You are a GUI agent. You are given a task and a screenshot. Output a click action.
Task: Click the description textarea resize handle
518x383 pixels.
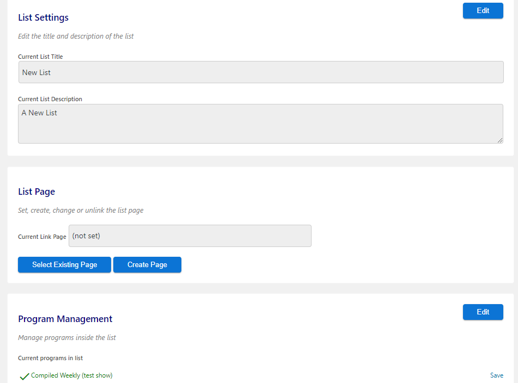click(x=500, y=140)
